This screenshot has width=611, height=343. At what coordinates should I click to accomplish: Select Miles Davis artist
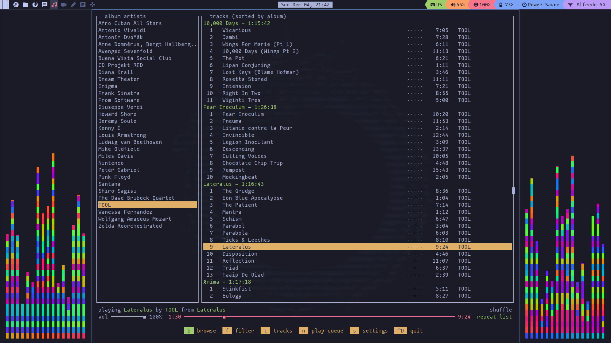tap(116, 156)
